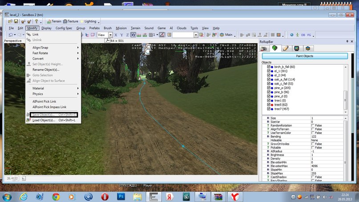Launch Photoshop from the taskbar

(x=121, y=197)
